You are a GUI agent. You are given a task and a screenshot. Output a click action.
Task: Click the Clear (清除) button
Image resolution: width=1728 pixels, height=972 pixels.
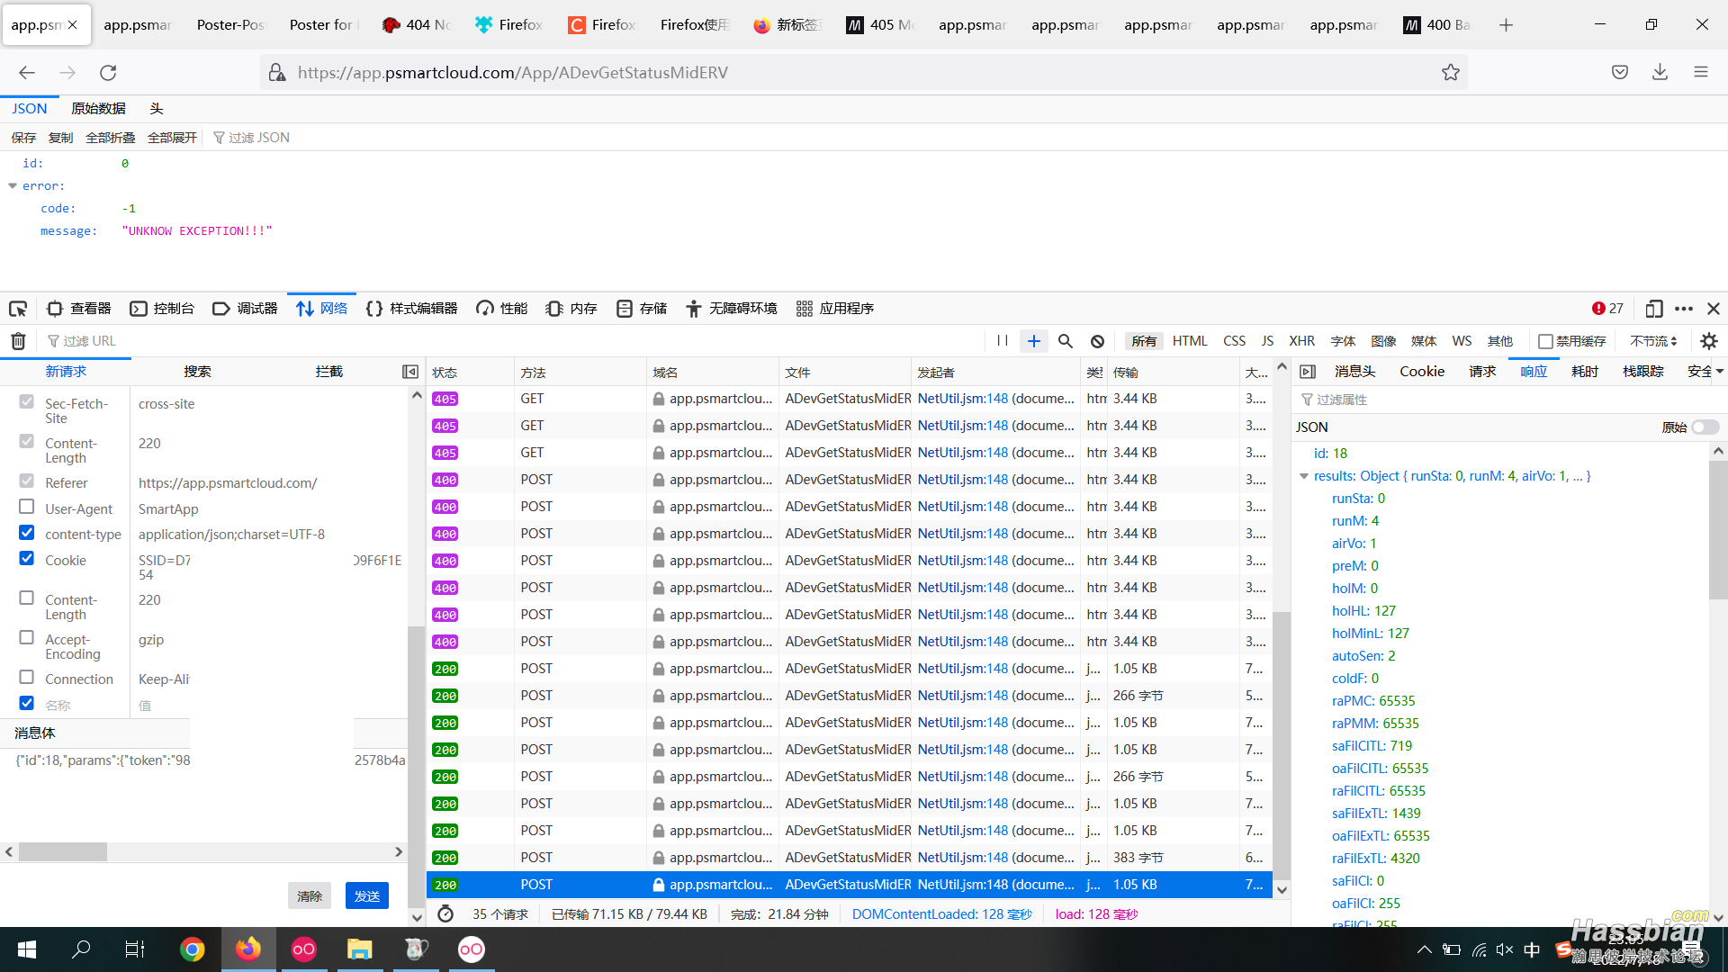pos(310,896)
